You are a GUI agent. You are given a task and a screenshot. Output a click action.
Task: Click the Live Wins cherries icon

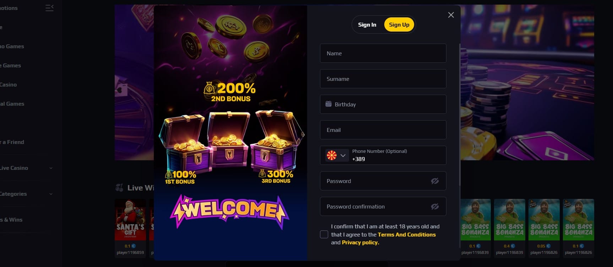click(119, 188)
